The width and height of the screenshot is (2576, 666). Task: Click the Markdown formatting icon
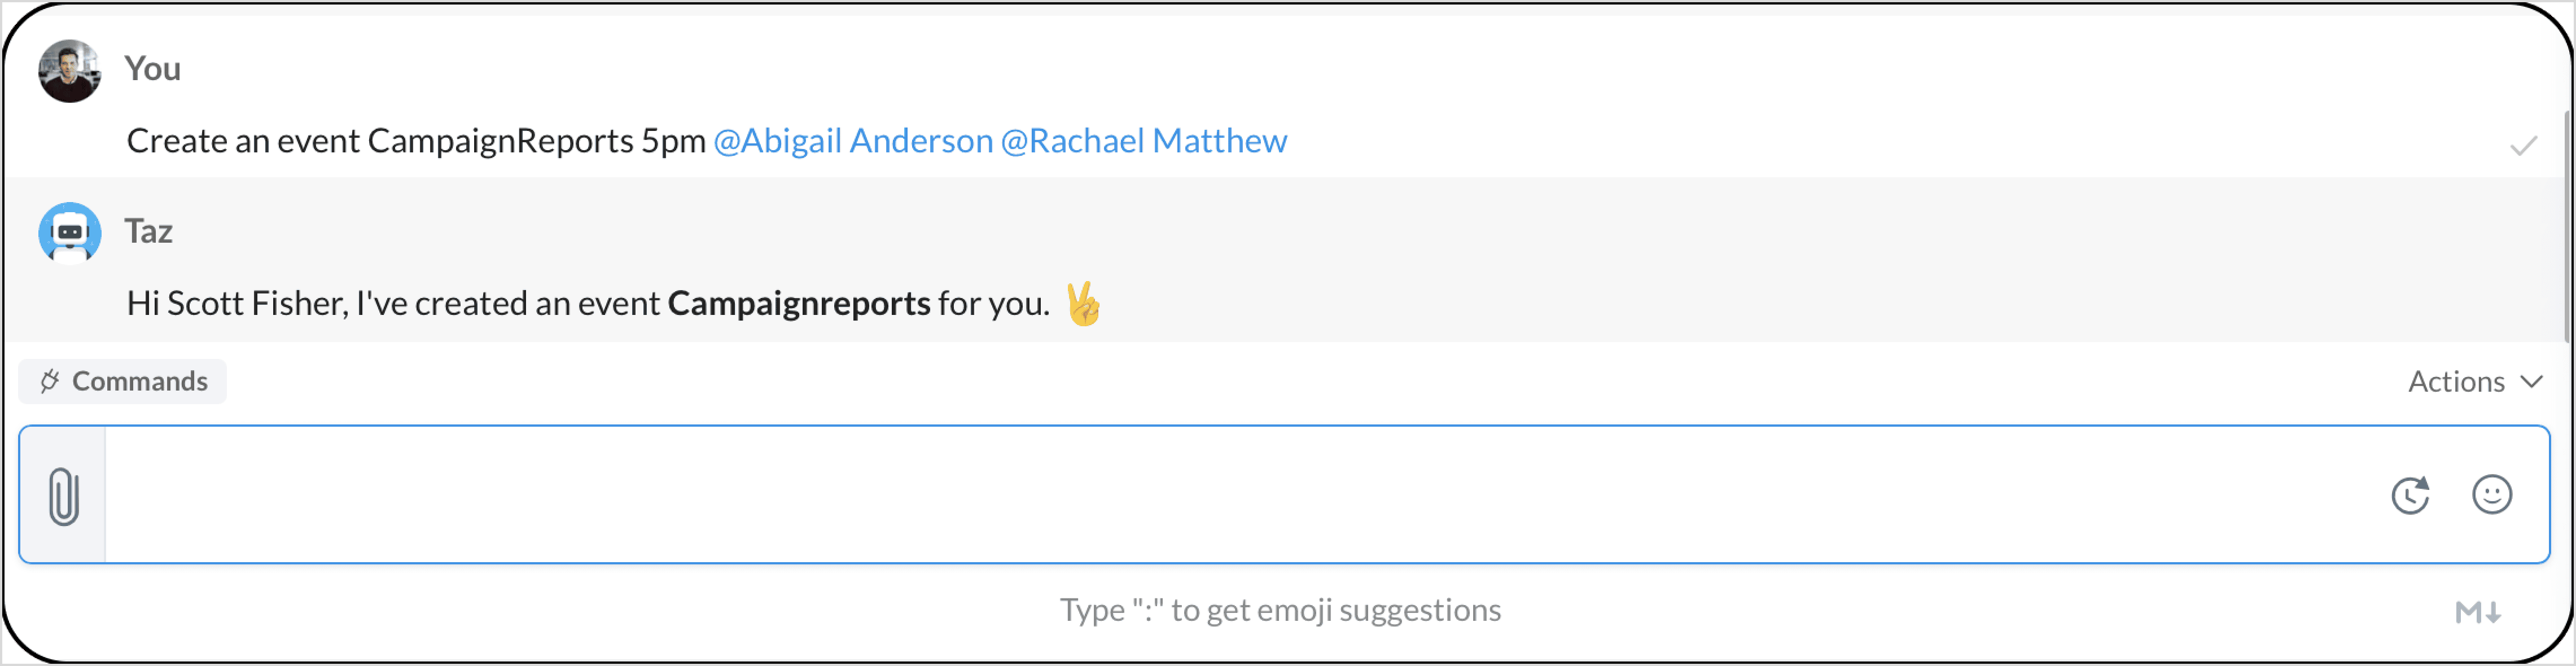pyautogui.click(x=2478, y=612)
